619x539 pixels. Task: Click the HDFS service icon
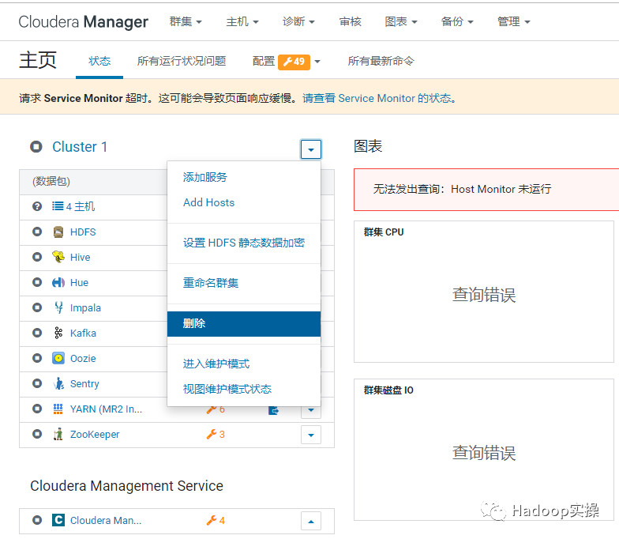pos(58,232)
